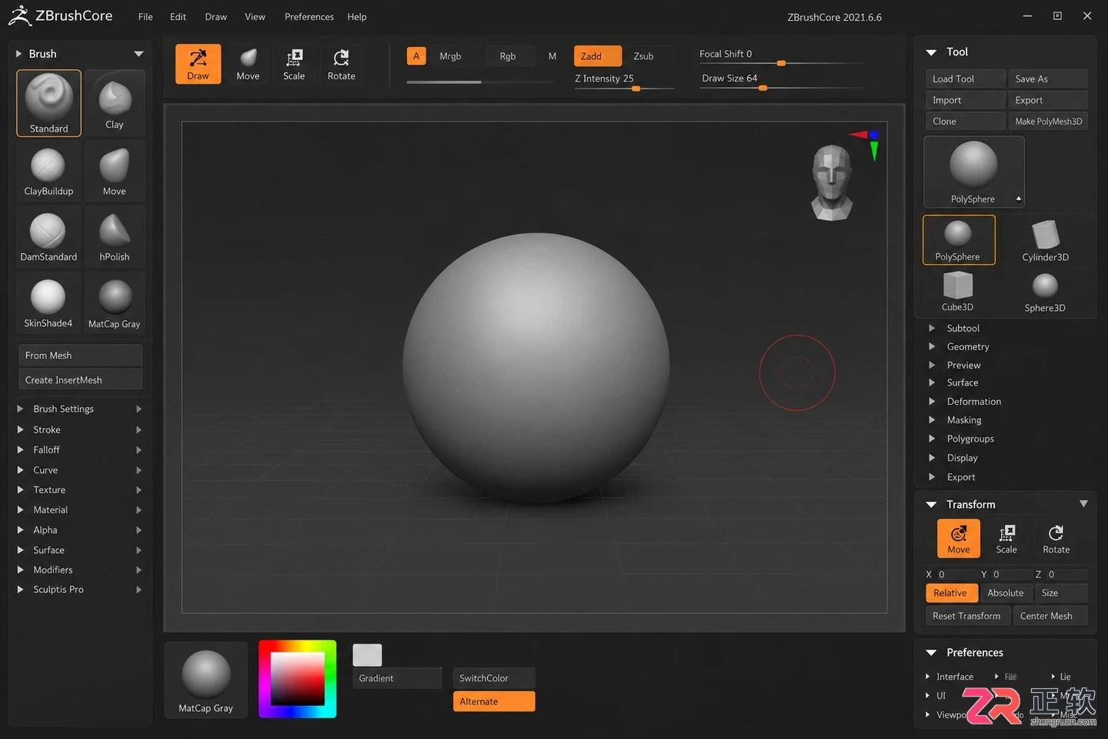1108x739 pixels.
Task: Pick a color in the color picker
Action: (x=298, y=678)
